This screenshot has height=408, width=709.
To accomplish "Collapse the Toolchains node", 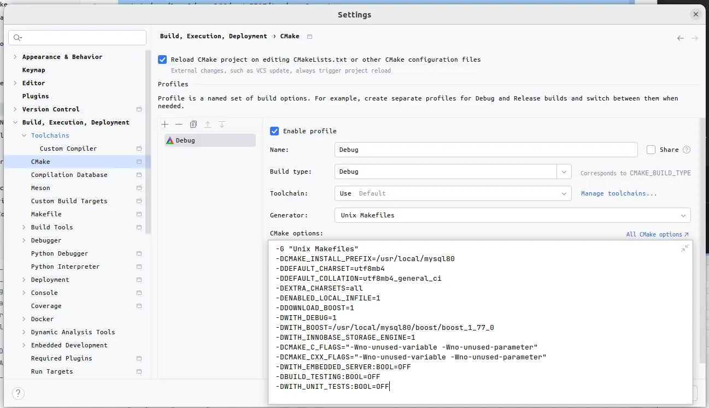I will coord(24,135).
